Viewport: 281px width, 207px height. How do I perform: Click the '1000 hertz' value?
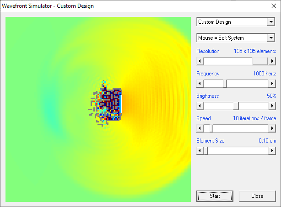pyautogui.click(x=265, y=74)
